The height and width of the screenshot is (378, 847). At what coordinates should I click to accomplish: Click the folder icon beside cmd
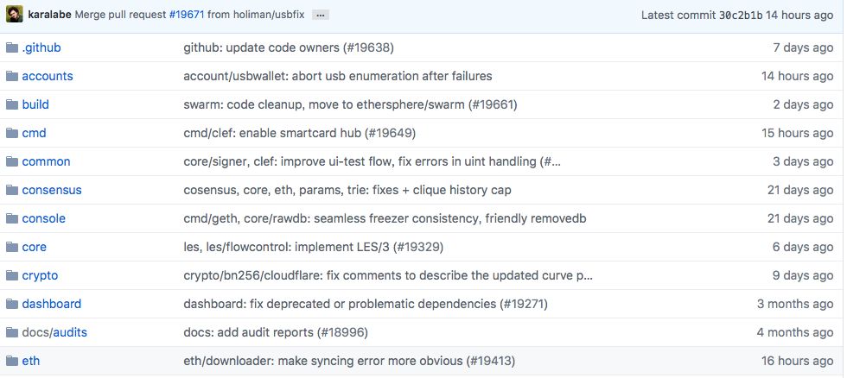12,133
